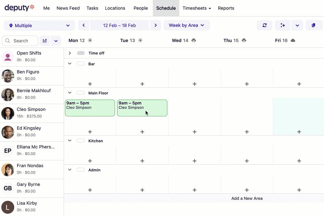Screen dimensions: 324x216
Task: Add Main Floor shift on Friday plus
Action: [x=299, y=132]
